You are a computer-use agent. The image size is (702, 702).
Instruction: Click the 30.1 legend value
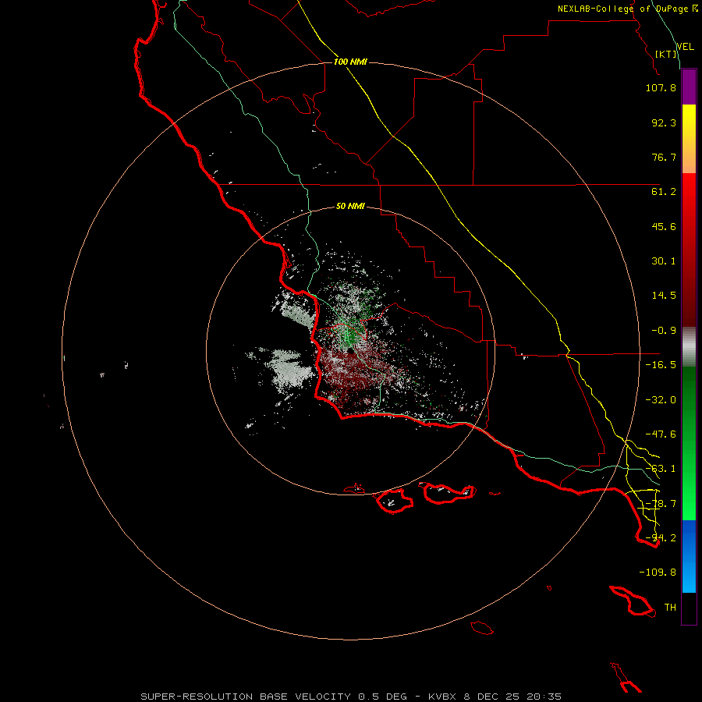point(664,261)
